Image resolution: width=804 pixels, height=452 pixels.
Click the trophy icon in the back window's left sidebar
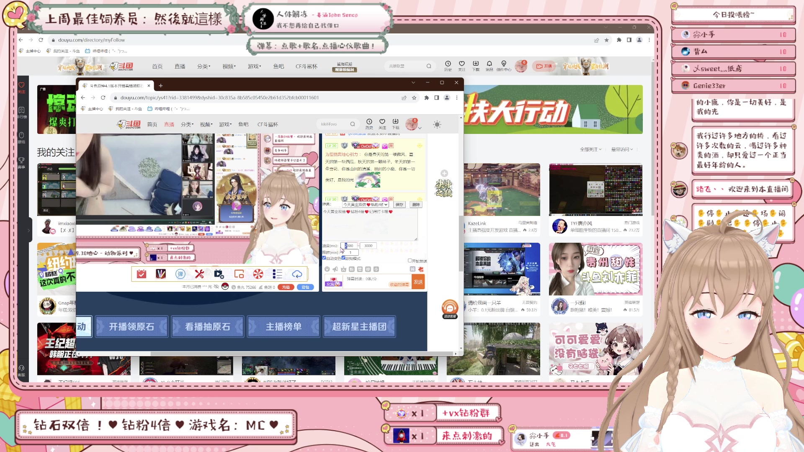pos(21,162)
